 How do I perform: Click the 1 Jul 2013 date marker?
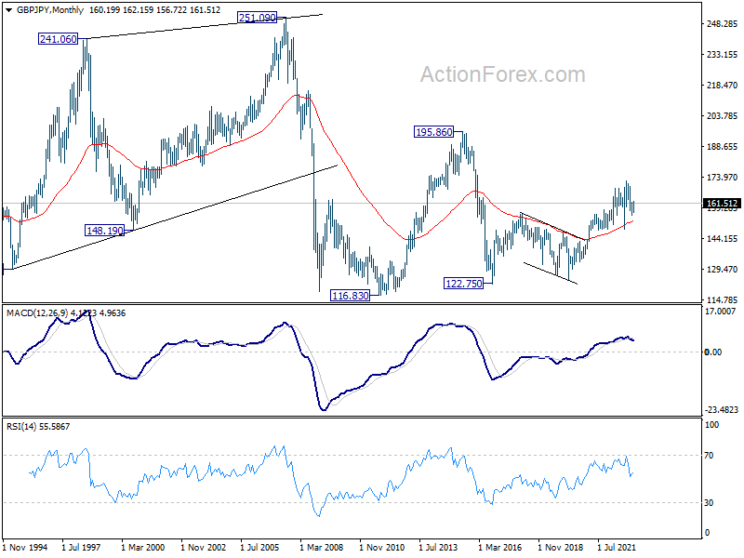click(x=438, y=547)
